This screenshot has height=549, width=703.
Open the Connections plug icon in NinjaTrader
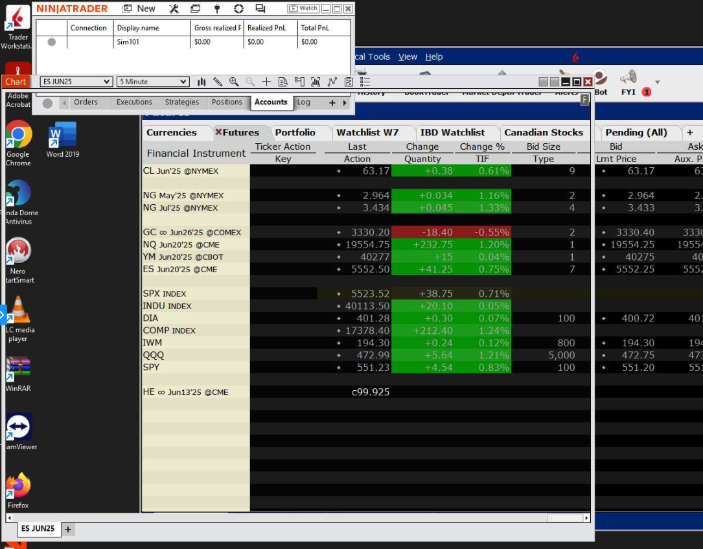click(x=217, y=8)
